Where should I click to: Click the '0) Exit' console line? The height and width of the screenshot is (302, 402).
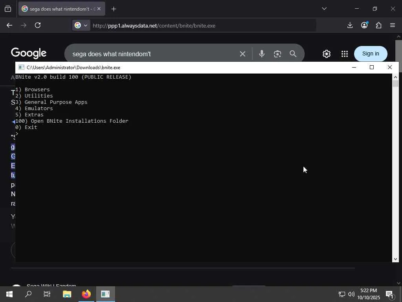click(26, 127)
